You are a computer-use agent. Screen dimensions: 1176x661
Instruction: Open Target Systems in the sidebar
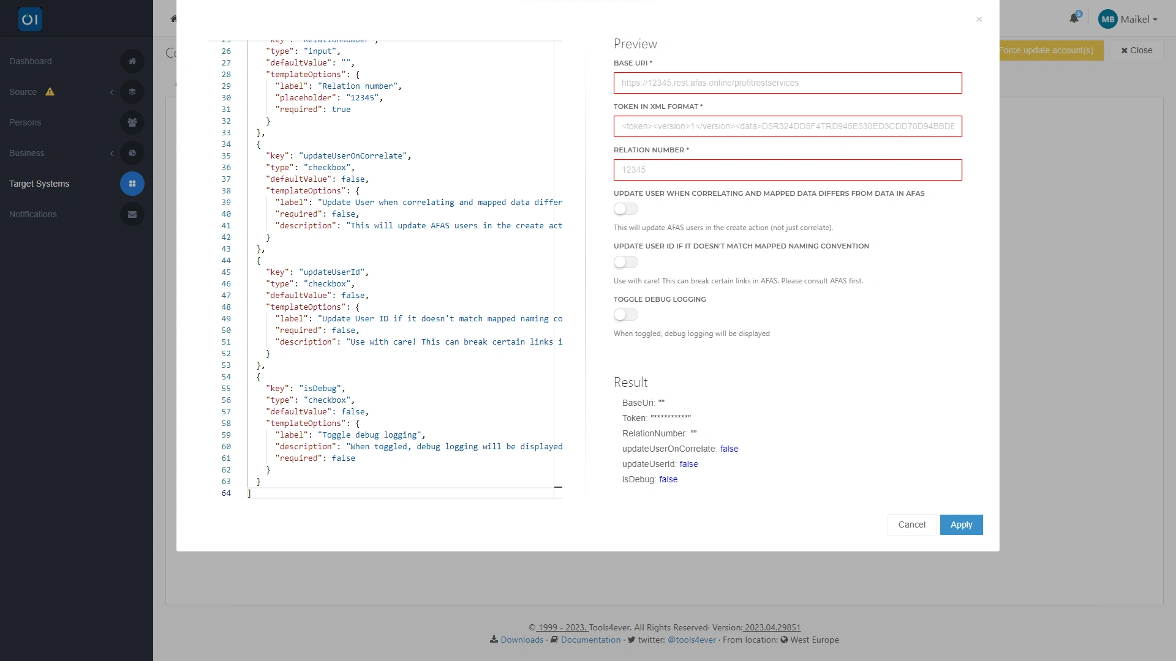pos(39,184)
